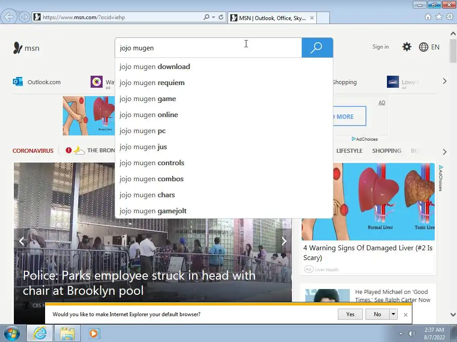Image resolution: width=457 pixels, height=342 pixels.
Task: Close the MSN browser tab
Action: (x=312, y=18)
